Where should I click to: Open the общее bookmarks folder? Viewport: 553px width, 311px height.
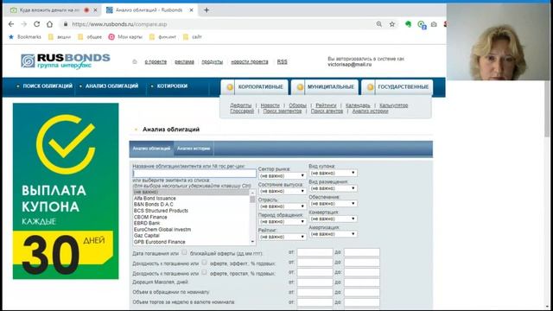90,36
